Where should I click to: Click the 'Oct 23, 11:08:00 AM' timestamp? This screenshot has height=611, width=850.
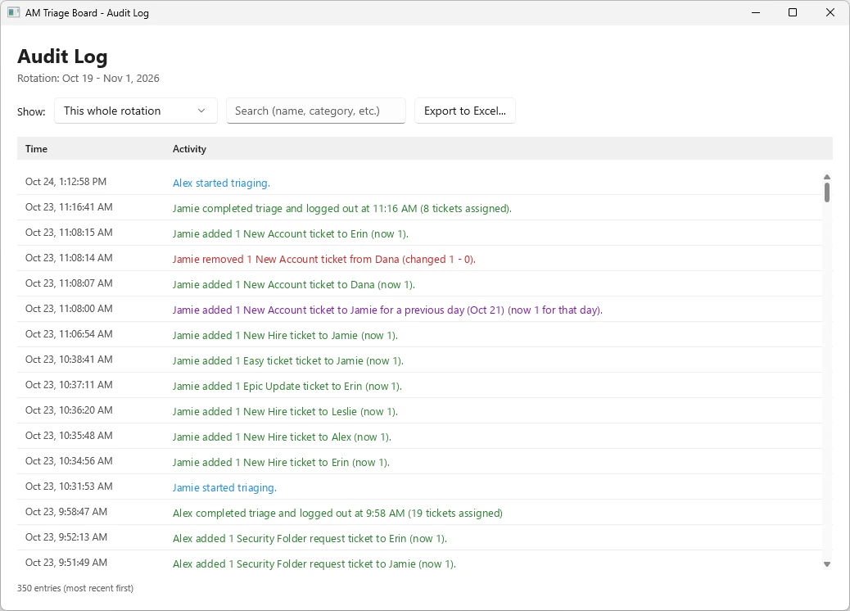coord(69,309)
